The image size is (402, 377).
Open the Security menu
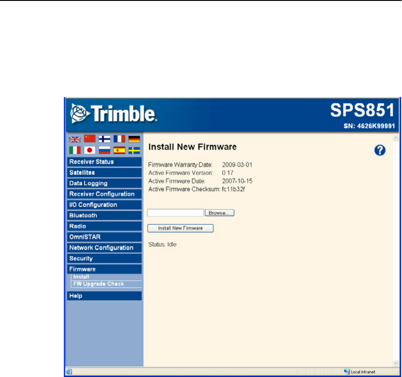pyautogui.click(x=104, y=259)
